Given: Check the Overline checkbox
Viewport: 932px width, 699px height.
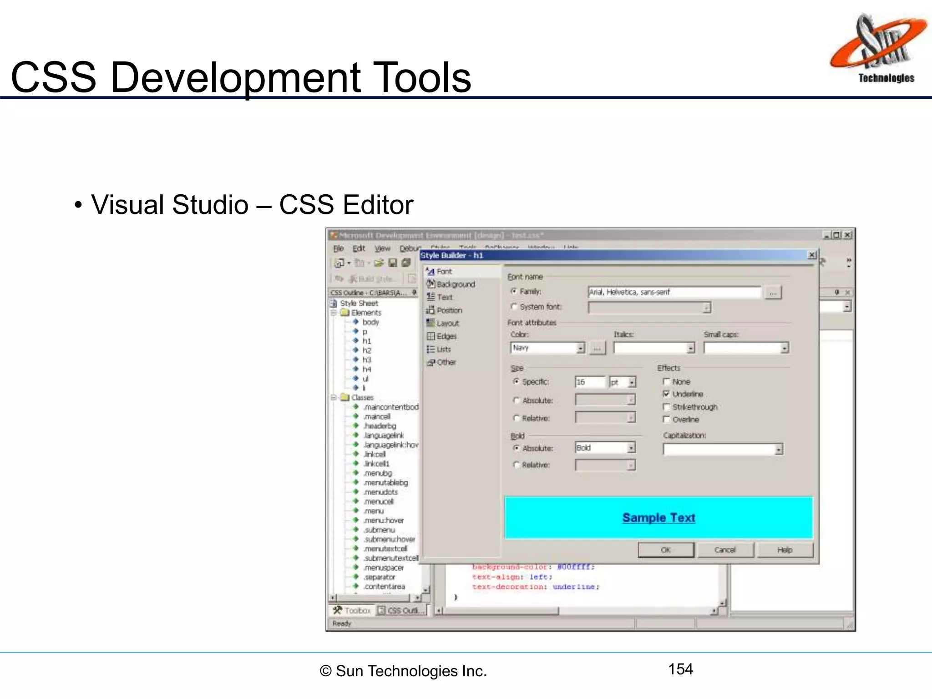Looking at the screenshot, I should (667, 419).
